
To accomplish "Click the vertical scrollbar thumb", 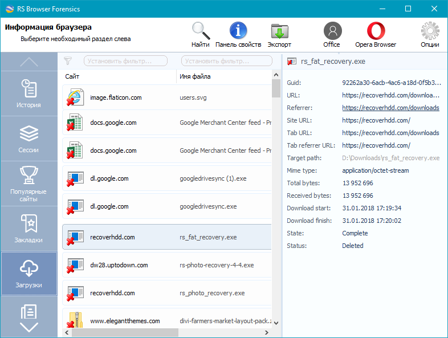I will click(x=276, y=88).
